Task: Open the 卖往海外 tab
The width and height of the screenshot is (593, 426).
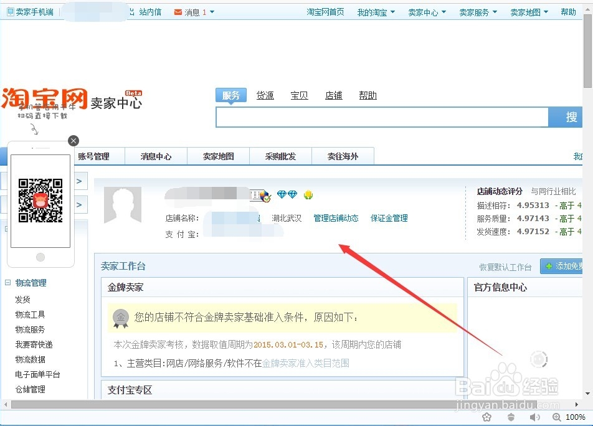Action: (343, 156)
